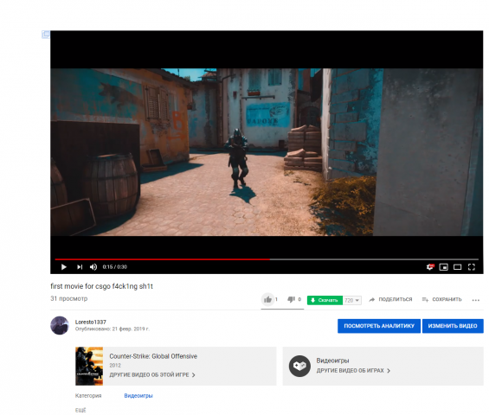Dislike the video with thumbs down
The image size is (489, 415).
(x=292, y=299)
